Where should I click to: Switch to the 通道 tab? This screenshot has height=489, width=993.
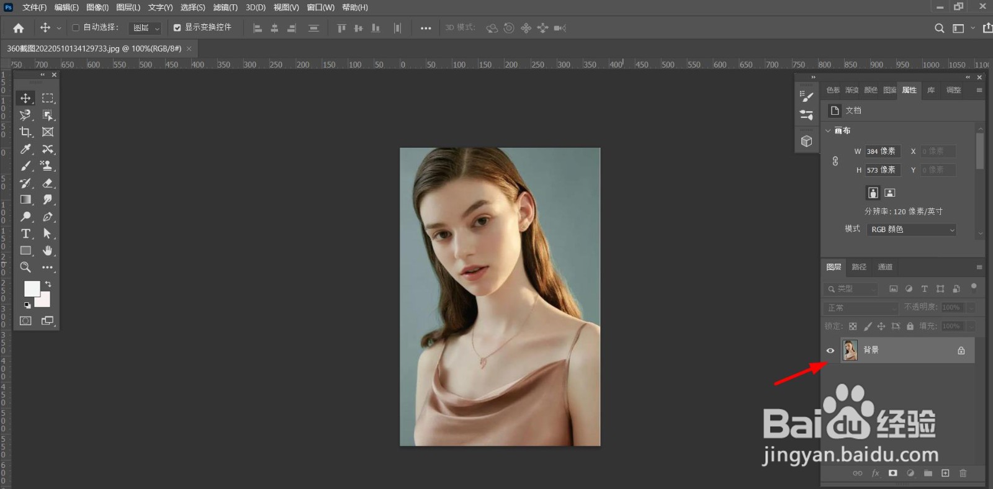tap(885, 267)
